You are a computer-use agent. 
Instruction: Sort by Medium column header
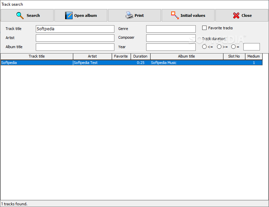253,56
